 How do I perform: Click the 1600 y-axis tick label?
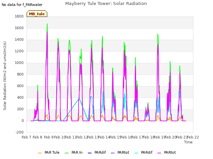click(x=19, y=28)
